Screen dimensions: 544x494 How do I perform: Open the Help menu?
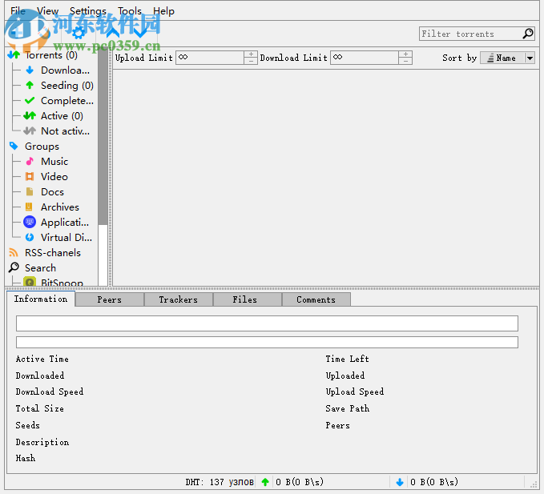(x=163, y=11)
